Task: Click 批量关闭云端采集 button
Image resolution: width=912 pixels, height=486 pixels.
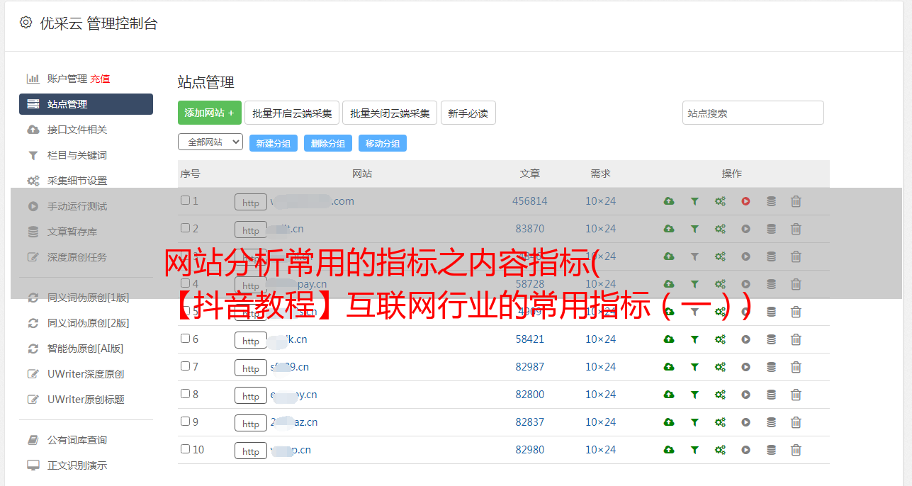Action: point(390,113)
